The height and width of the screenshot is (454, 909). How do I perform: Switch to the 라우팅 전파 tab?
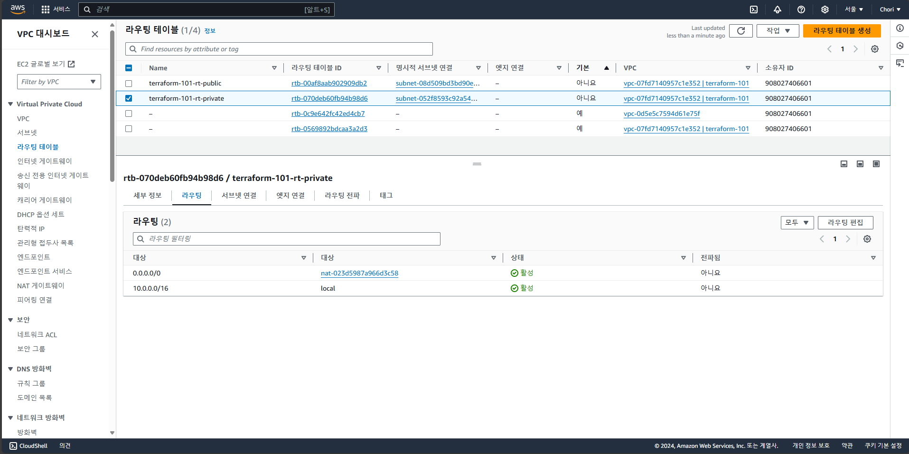(x=342, y=196)
